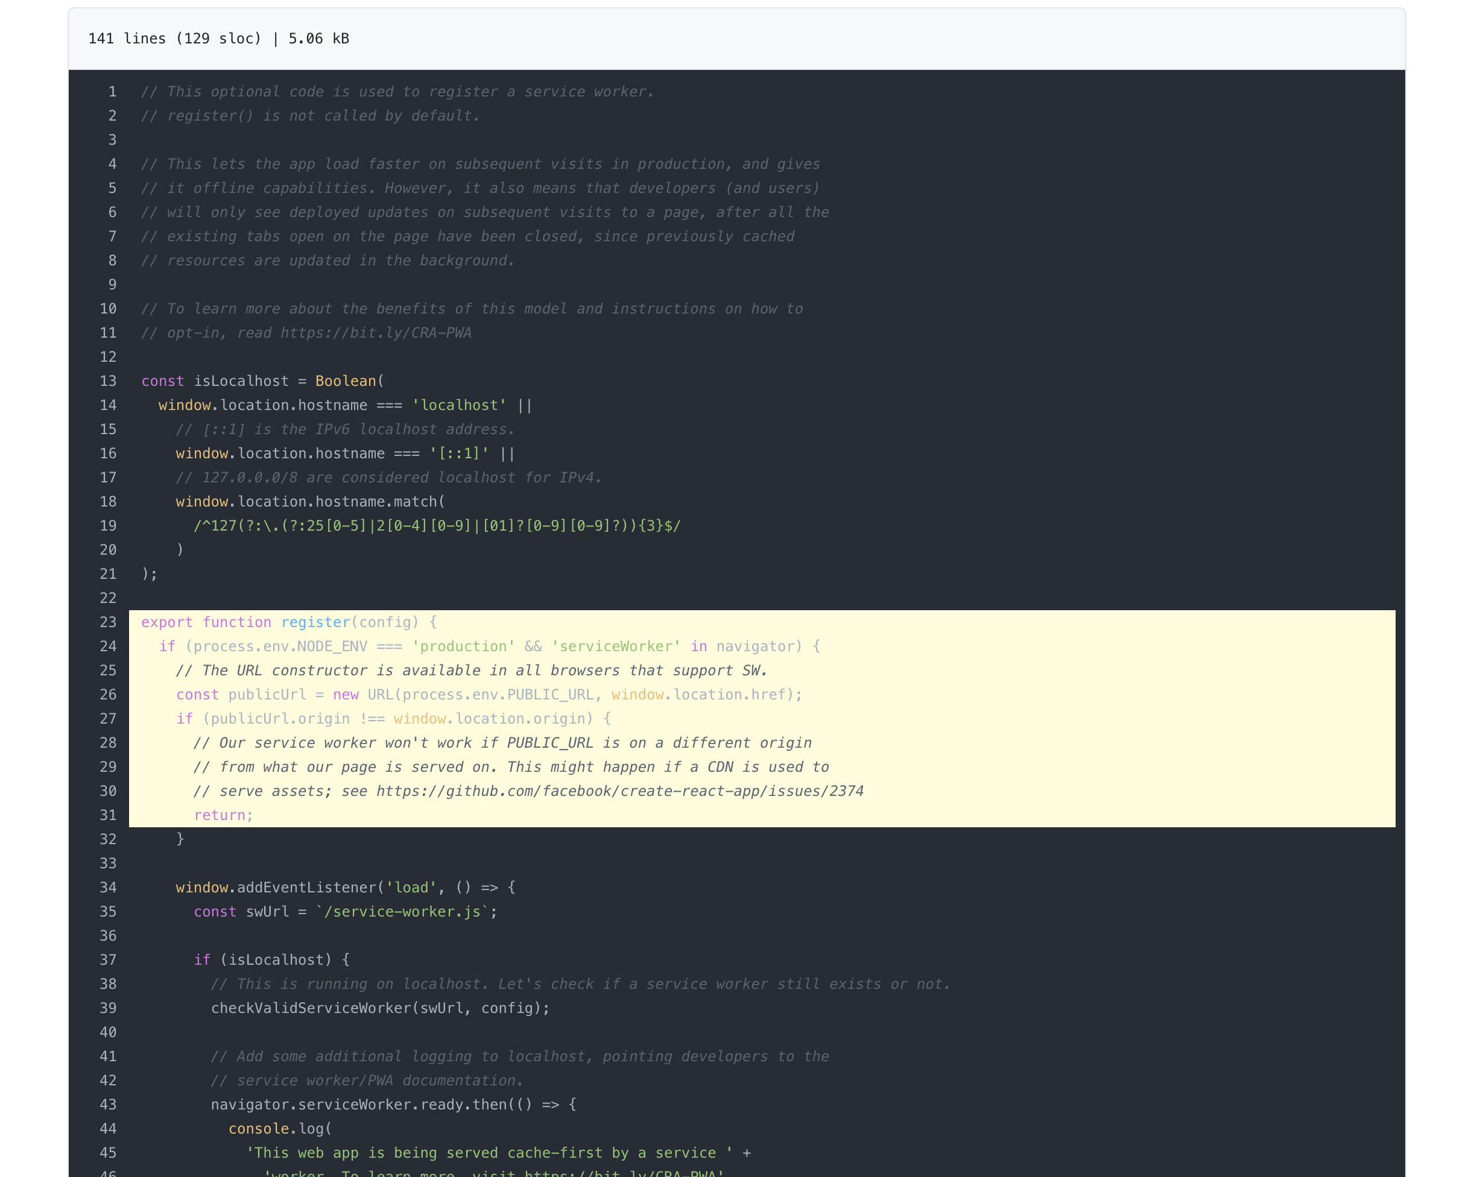This screenshot has height=1177, width=1474.
Task: Click the 'publicUrl' variable on line 26
Action: [x=267, y=695]
